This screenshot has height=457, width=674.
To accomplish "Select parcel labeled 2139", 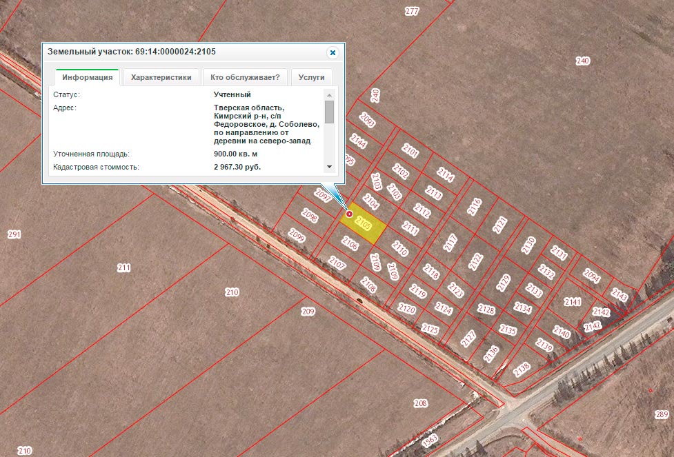I will (544, 345).
